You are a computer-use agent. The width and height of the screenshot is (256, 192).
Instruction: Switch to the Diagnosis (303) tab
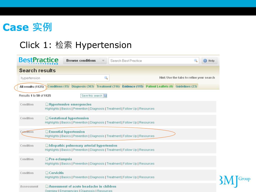click(83, 86)
